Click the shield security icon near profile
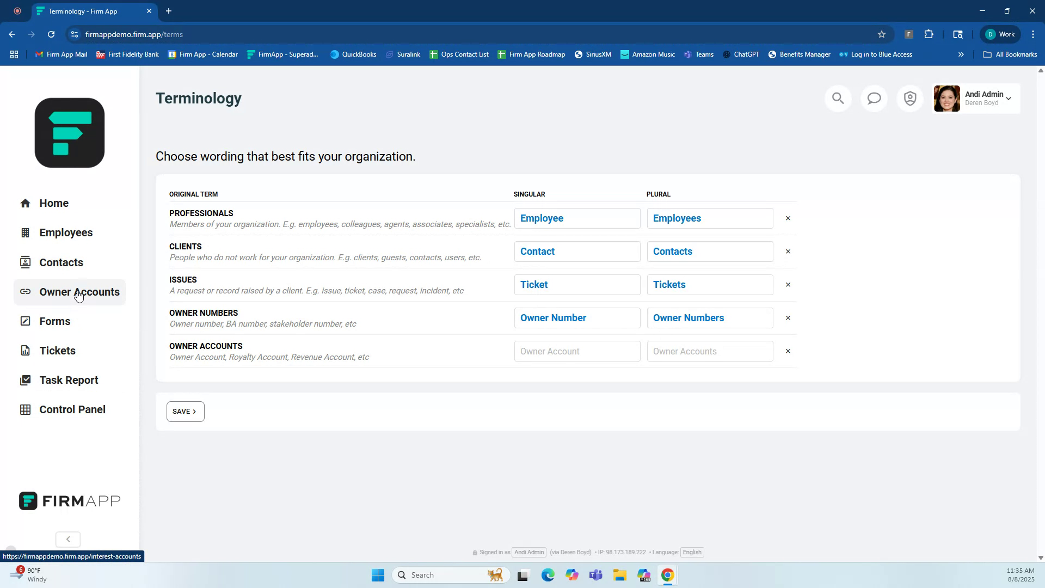This screenshot has width=1045, height=588. [x=909, y=99]
